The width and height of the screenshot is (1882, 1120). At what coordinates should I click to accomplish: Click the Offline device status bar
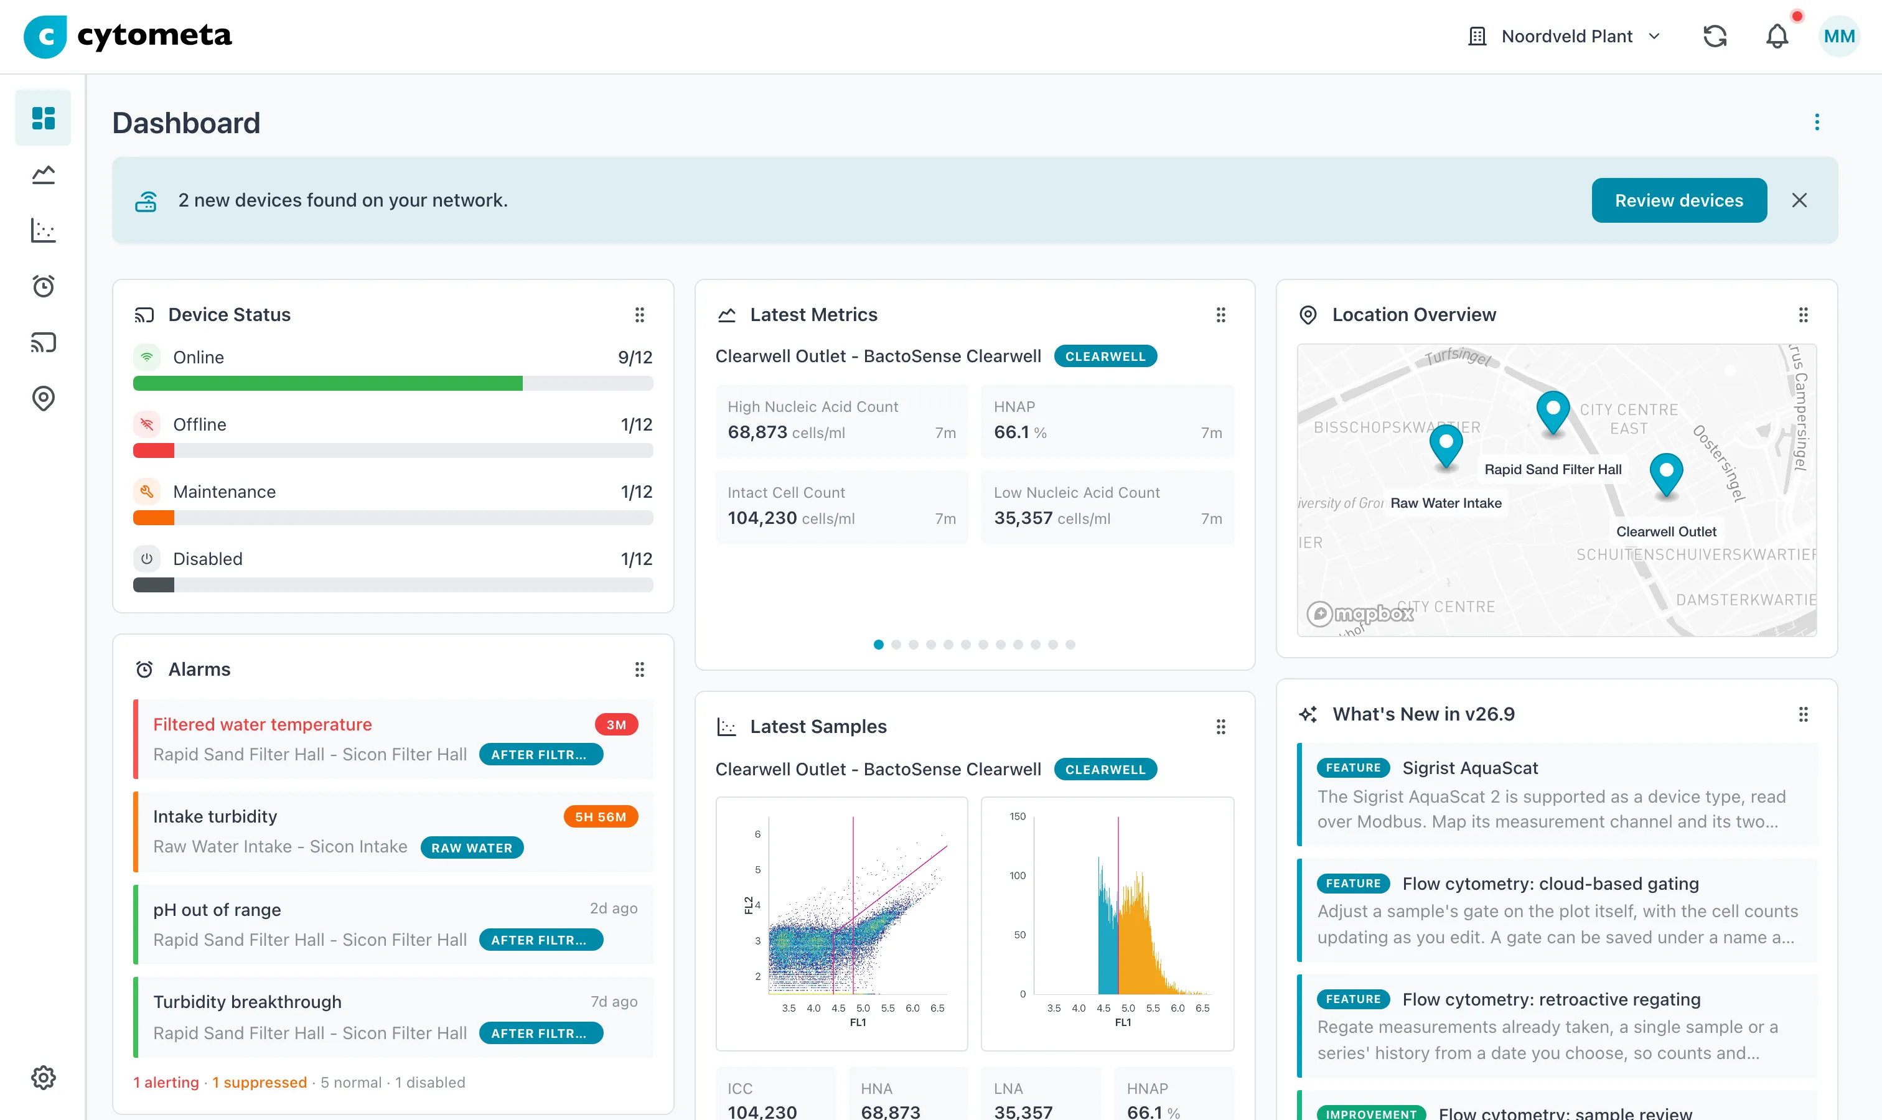point(393,450)
